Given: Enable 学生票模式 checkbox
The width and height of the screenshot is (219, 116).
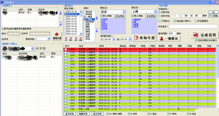Looking at the screenshot, I should coord(196,21).
